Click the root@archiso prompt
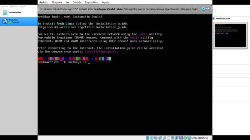Image resolution: width=250 pixels, height=140 pixels. [x=48, y=62]
